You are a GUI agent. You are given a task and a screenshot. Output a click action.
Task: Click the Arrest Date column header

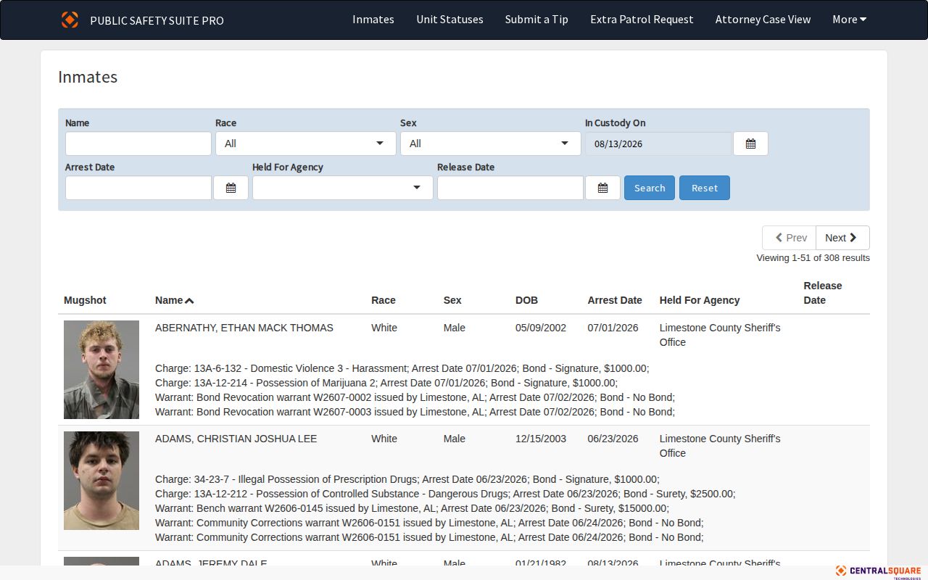tap(615, 300)
